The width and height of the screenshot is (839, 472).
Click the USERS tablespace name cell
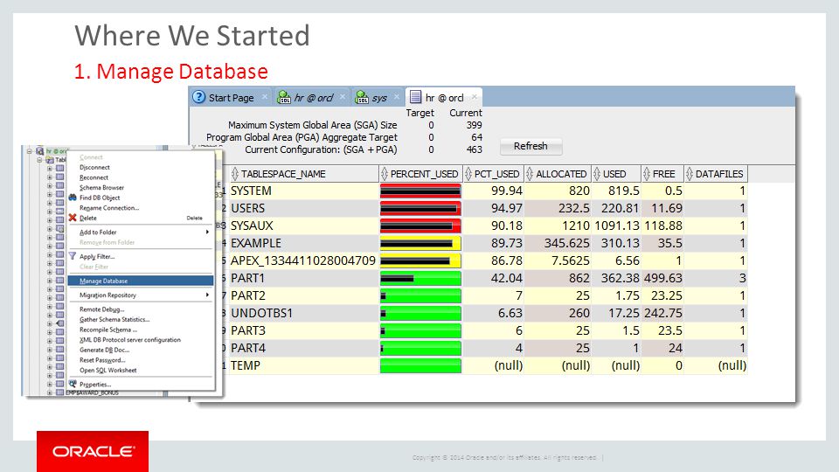[x=303, y=208]
